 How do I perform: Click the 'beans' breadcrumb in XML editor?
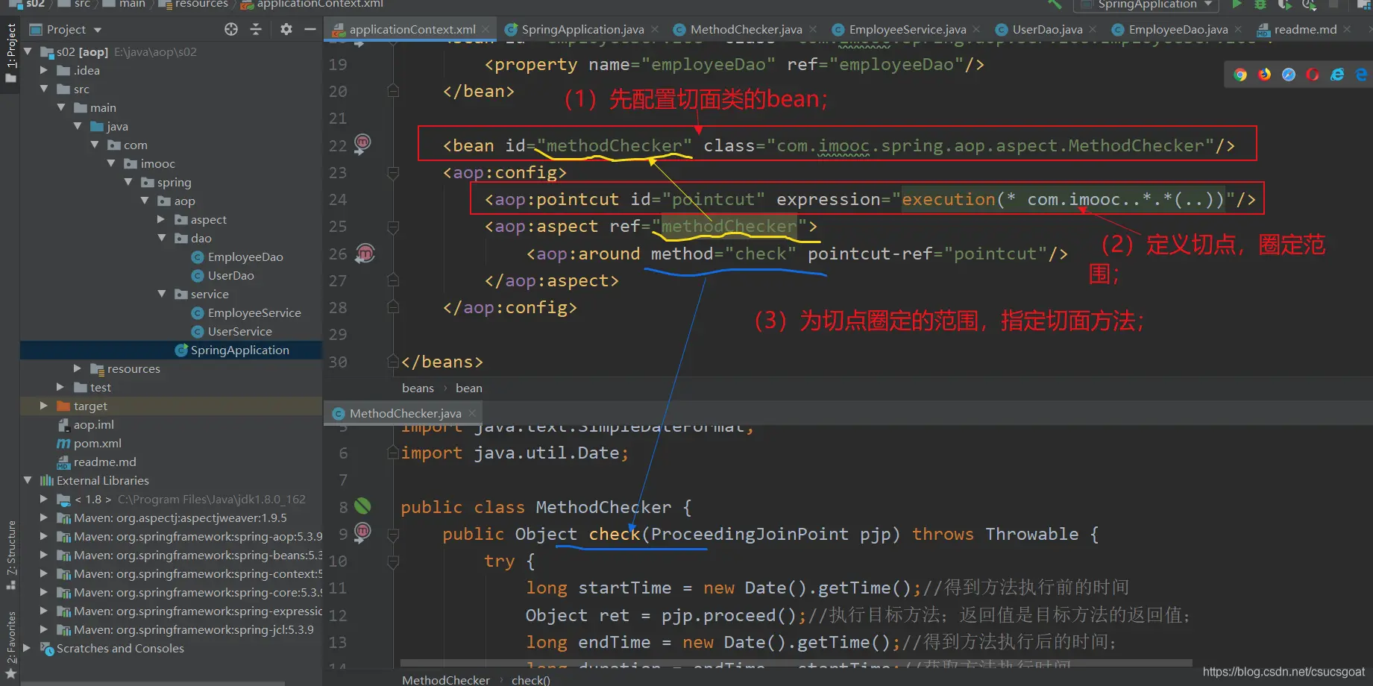pyautogui.click(x=418, y=388)
